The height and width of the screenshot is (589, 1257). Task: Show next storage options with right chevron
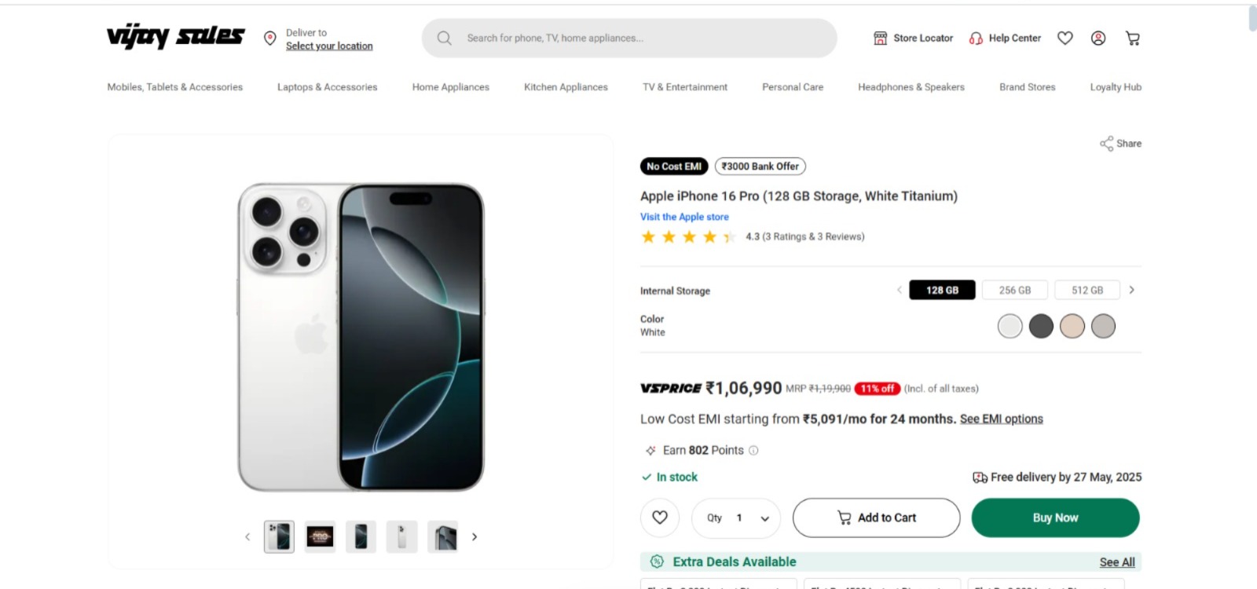point(1131,290)
